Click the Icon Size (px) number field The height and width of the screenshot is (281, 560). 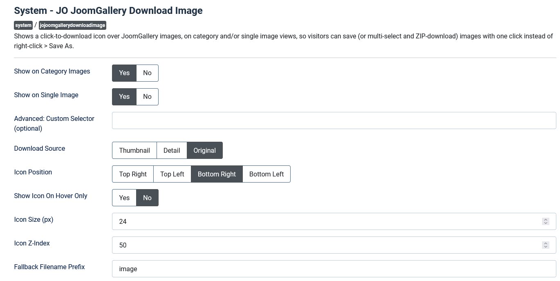pos(334,221)
